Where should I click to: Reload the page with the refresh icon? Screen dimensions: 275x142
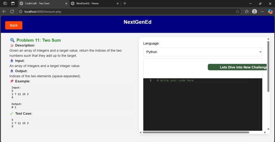tap(12, 12)
